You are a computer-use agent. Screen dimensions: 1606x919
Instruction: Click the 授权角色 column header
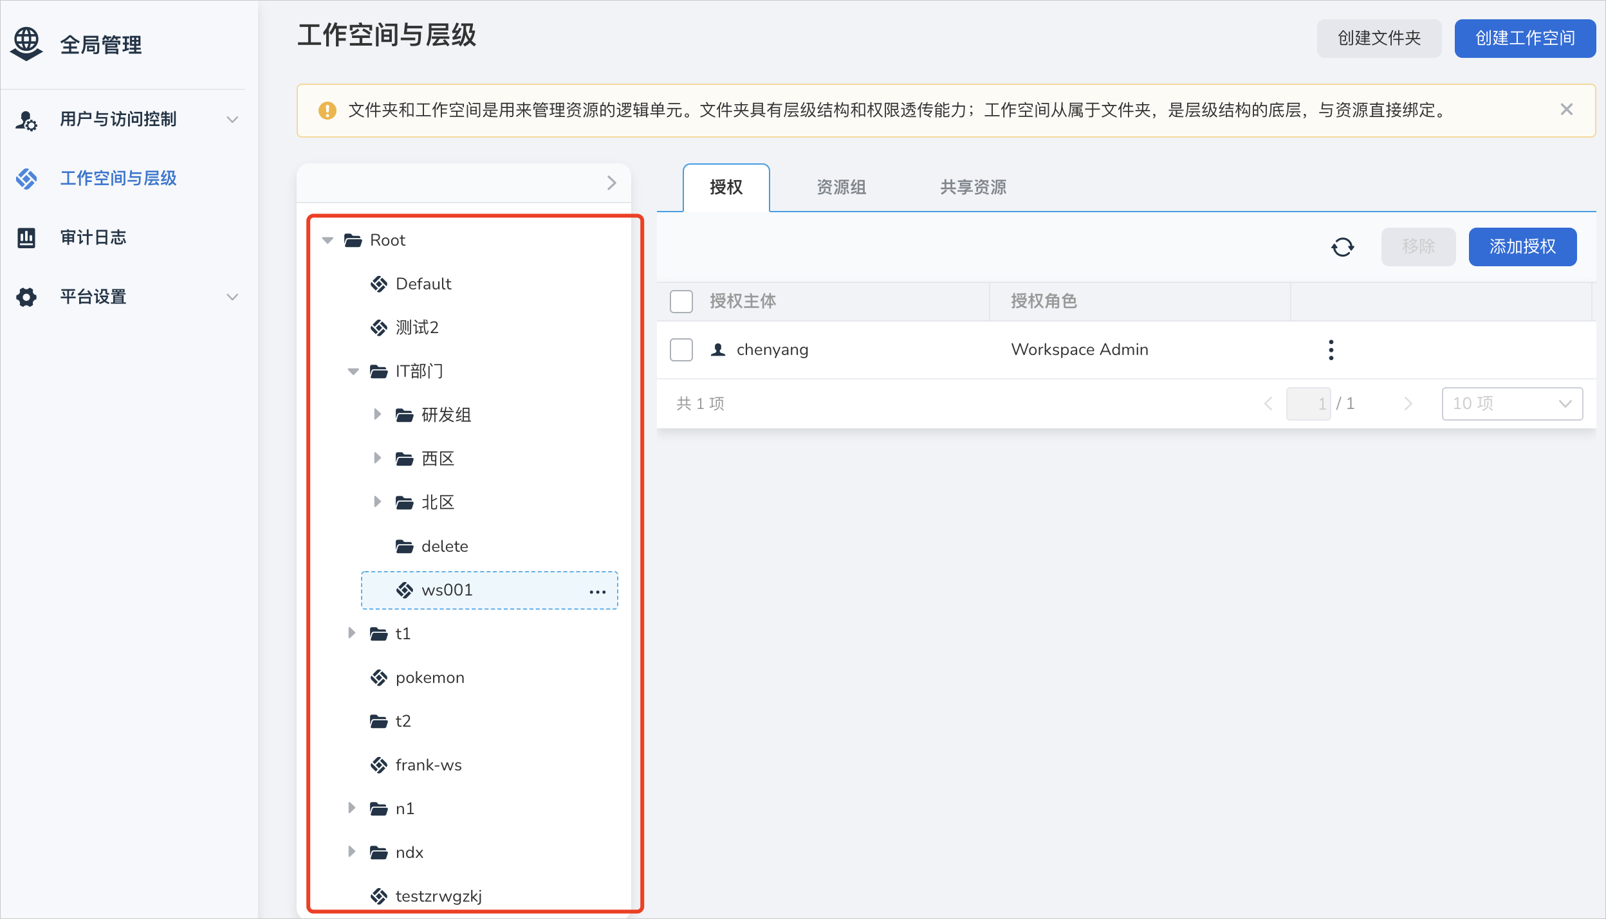[1044, 301]
